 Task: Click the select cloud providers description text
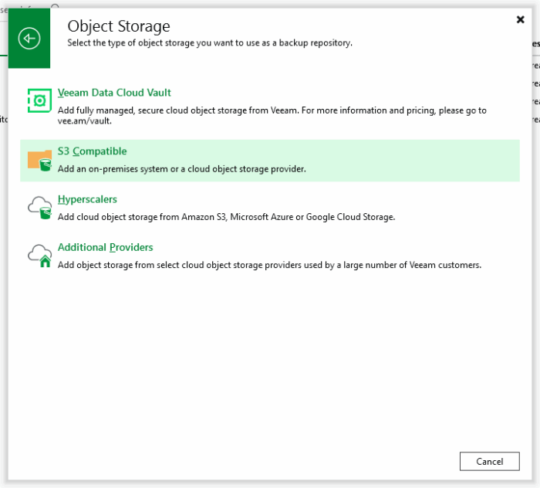269,265
